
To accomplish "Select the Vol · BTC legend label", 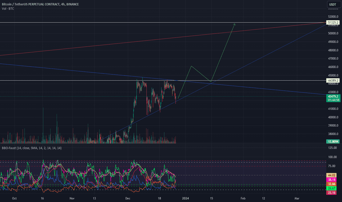I will 8,9.
